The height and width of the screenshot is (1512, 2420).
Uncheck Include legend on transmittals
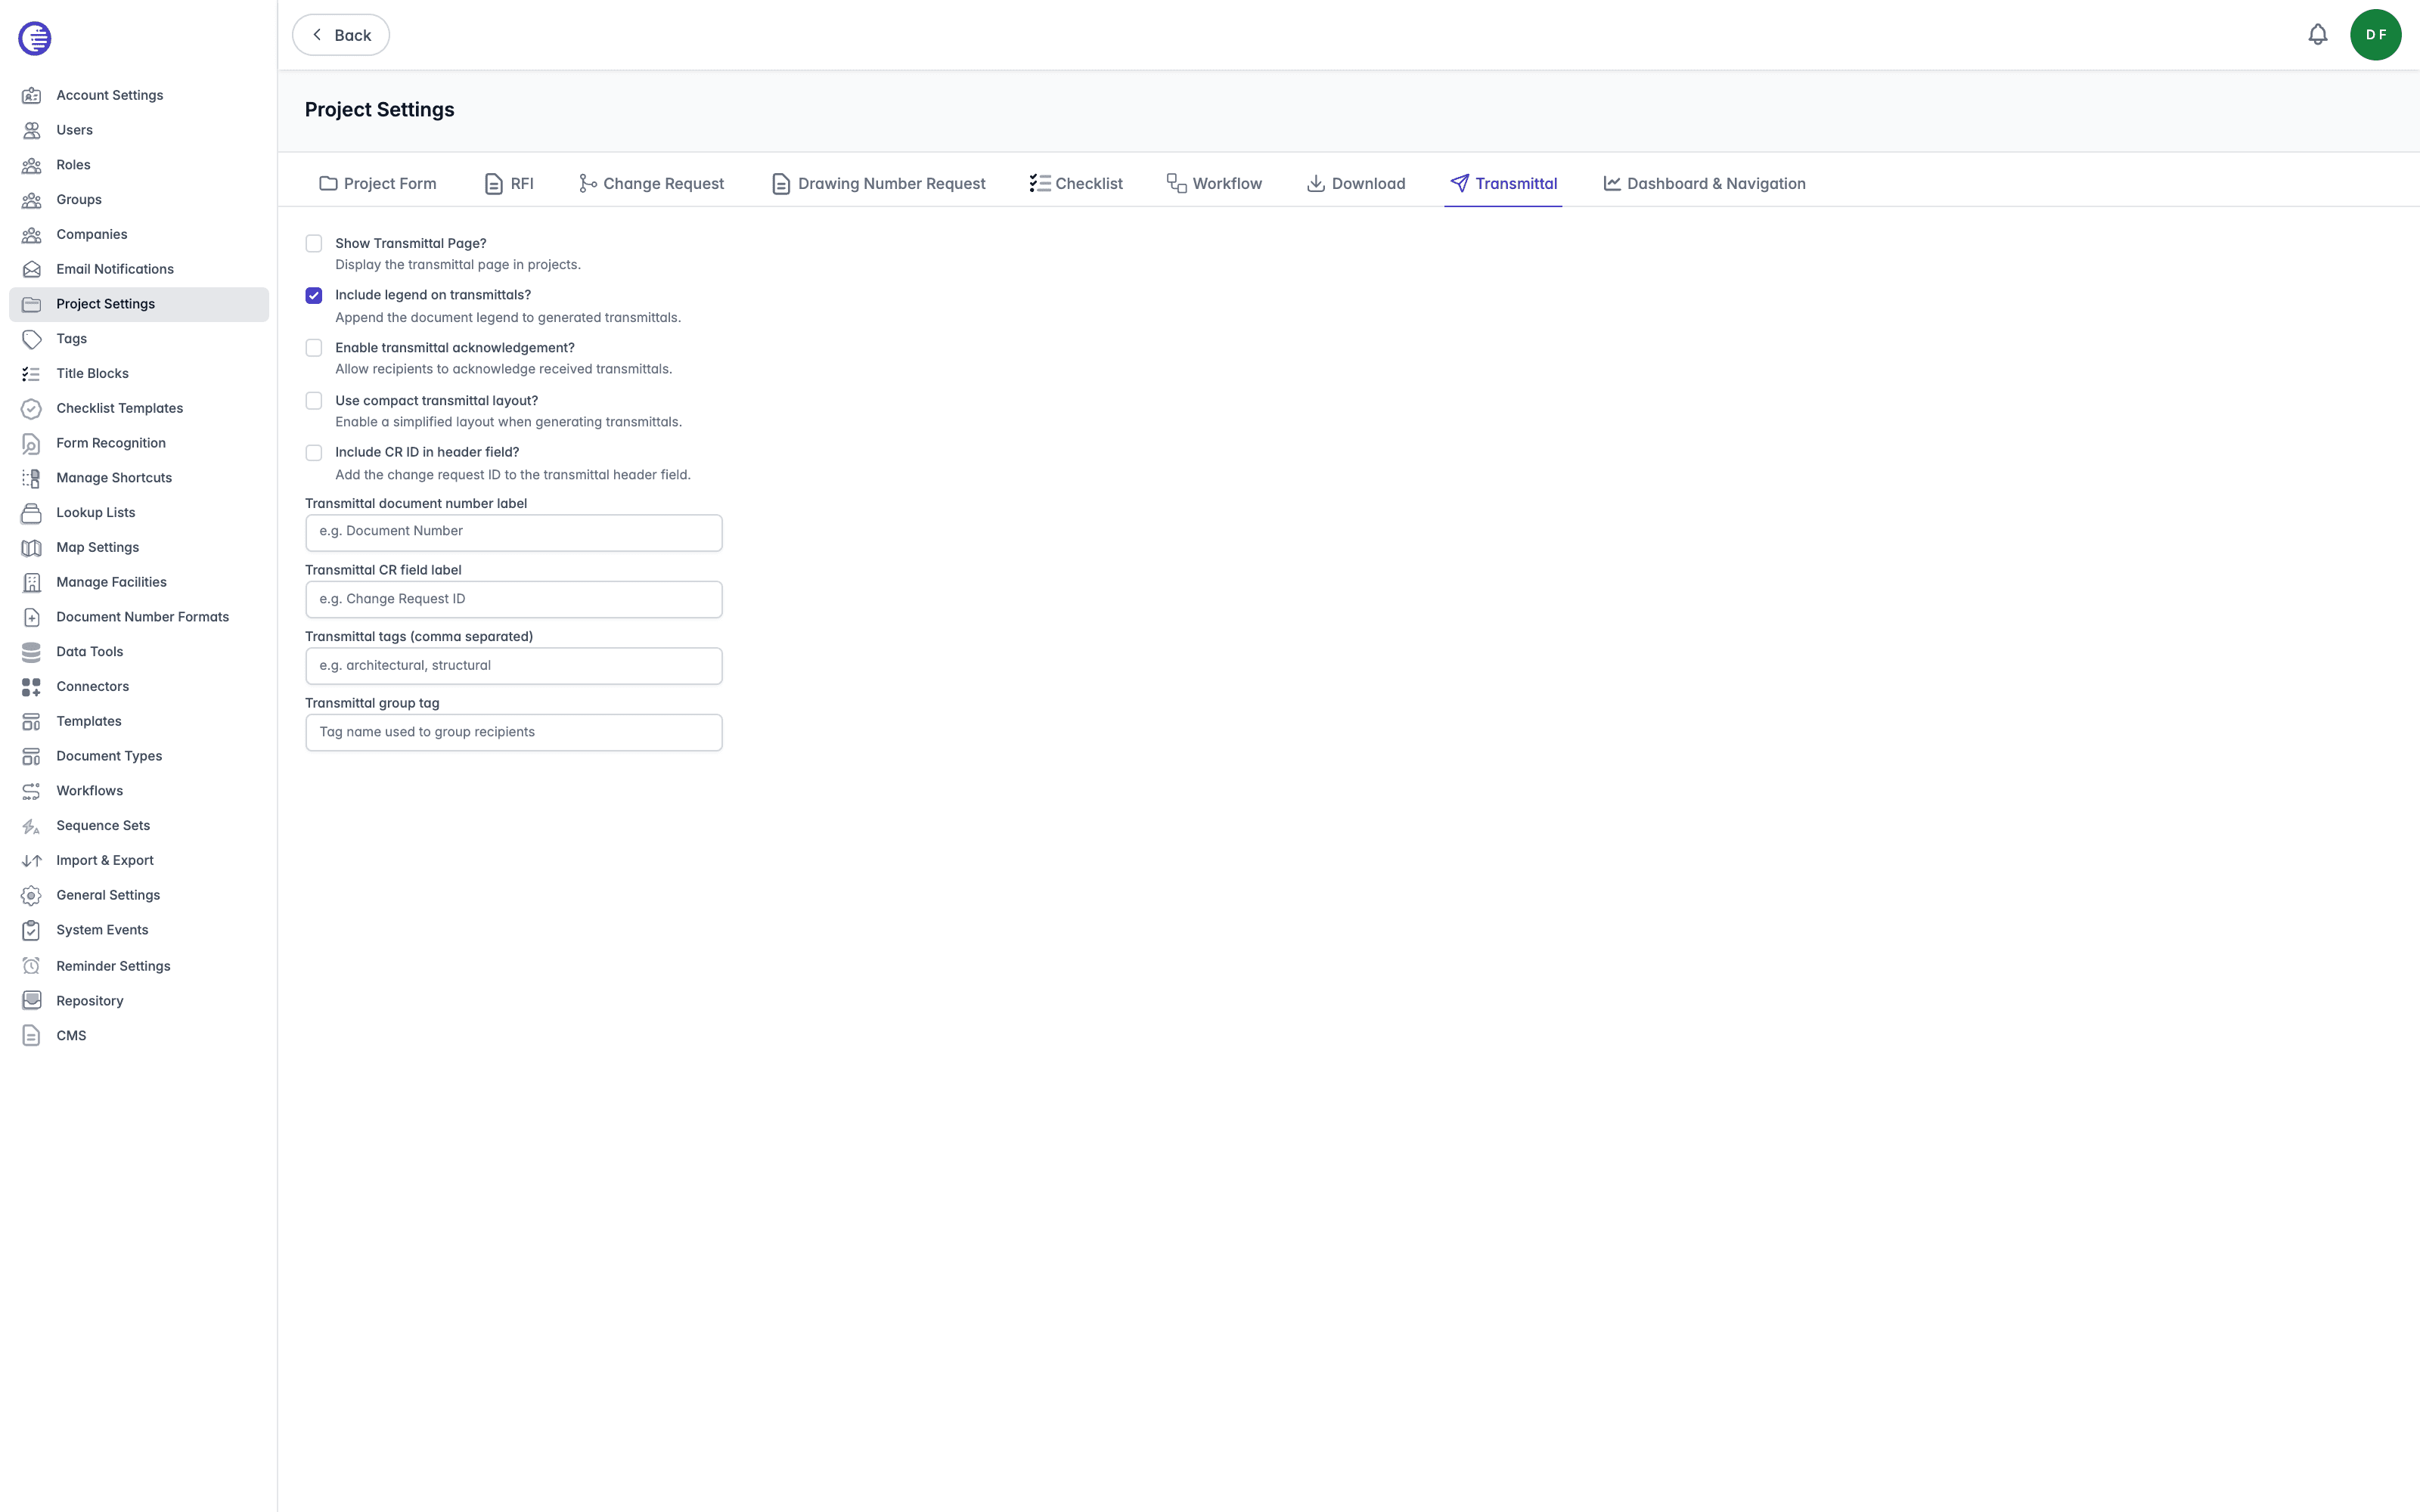(314, 295)
